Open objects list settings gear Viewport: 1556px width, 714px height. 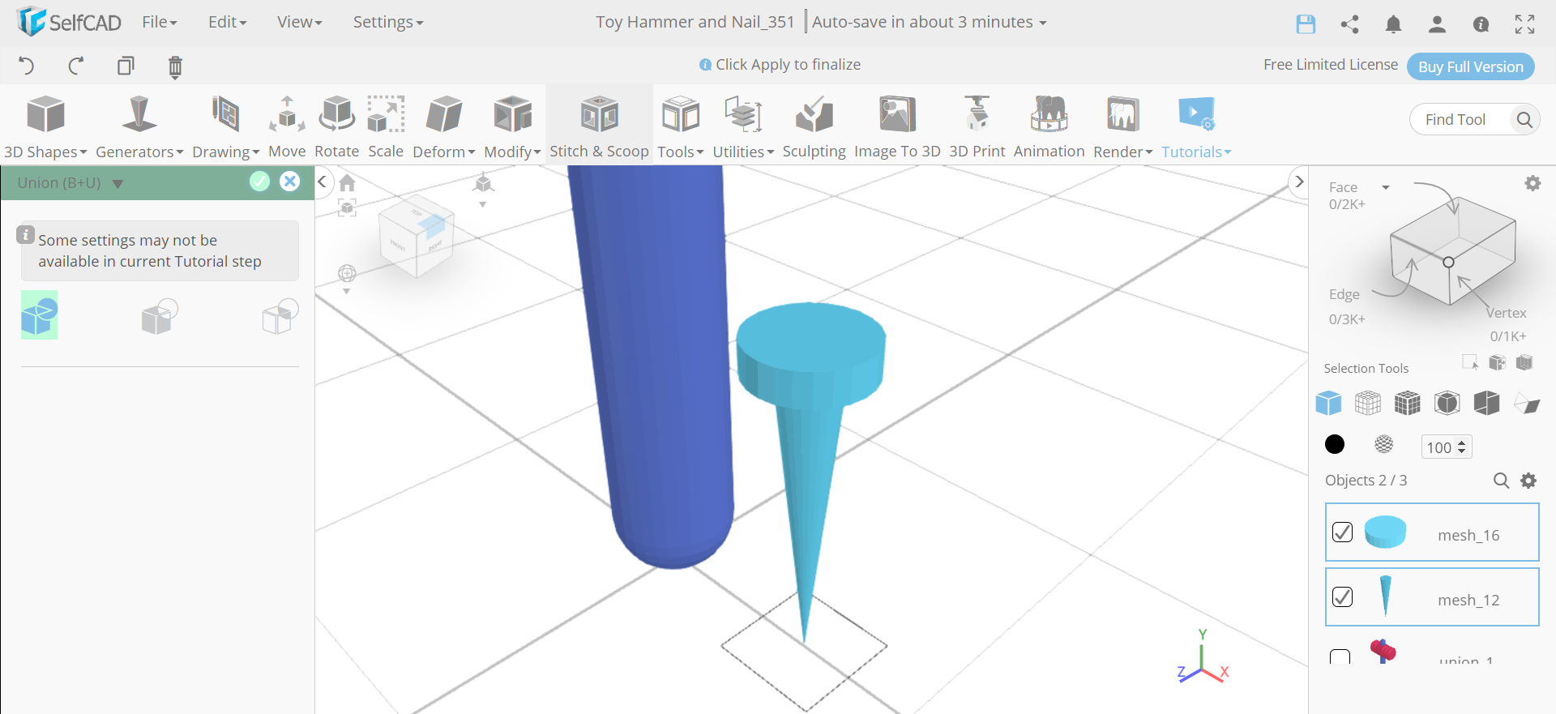(x=1528, y=481)
